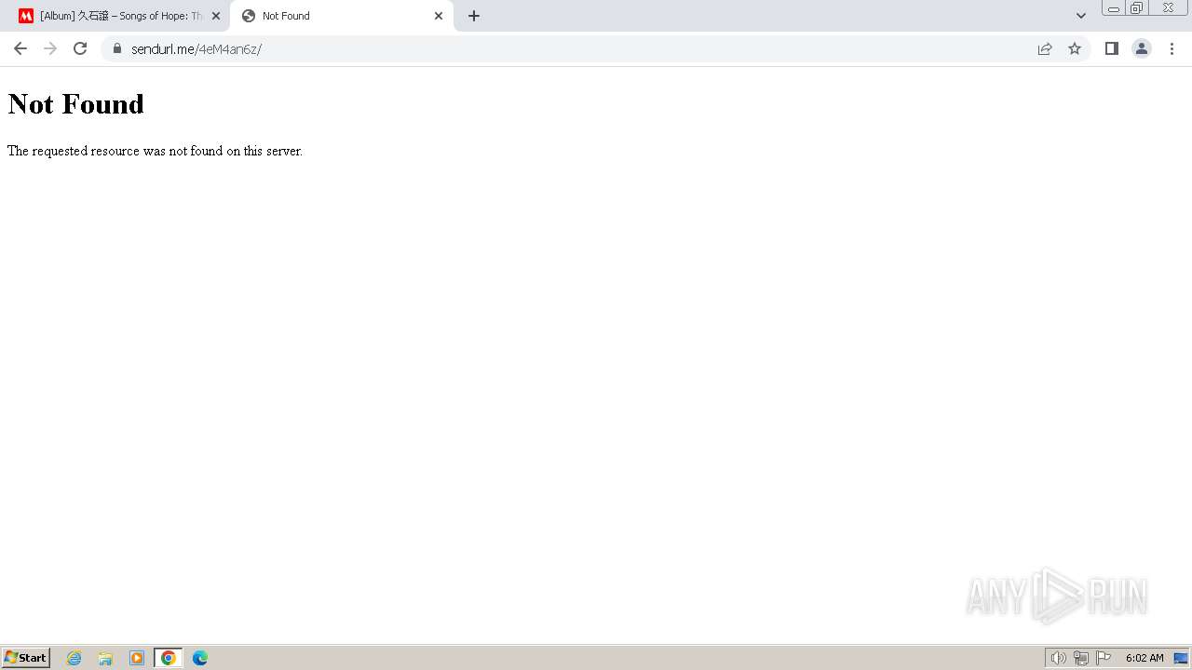Share this page using the share icon
The height and width of the screenshot is (670, 1192).
(1045, 48)
